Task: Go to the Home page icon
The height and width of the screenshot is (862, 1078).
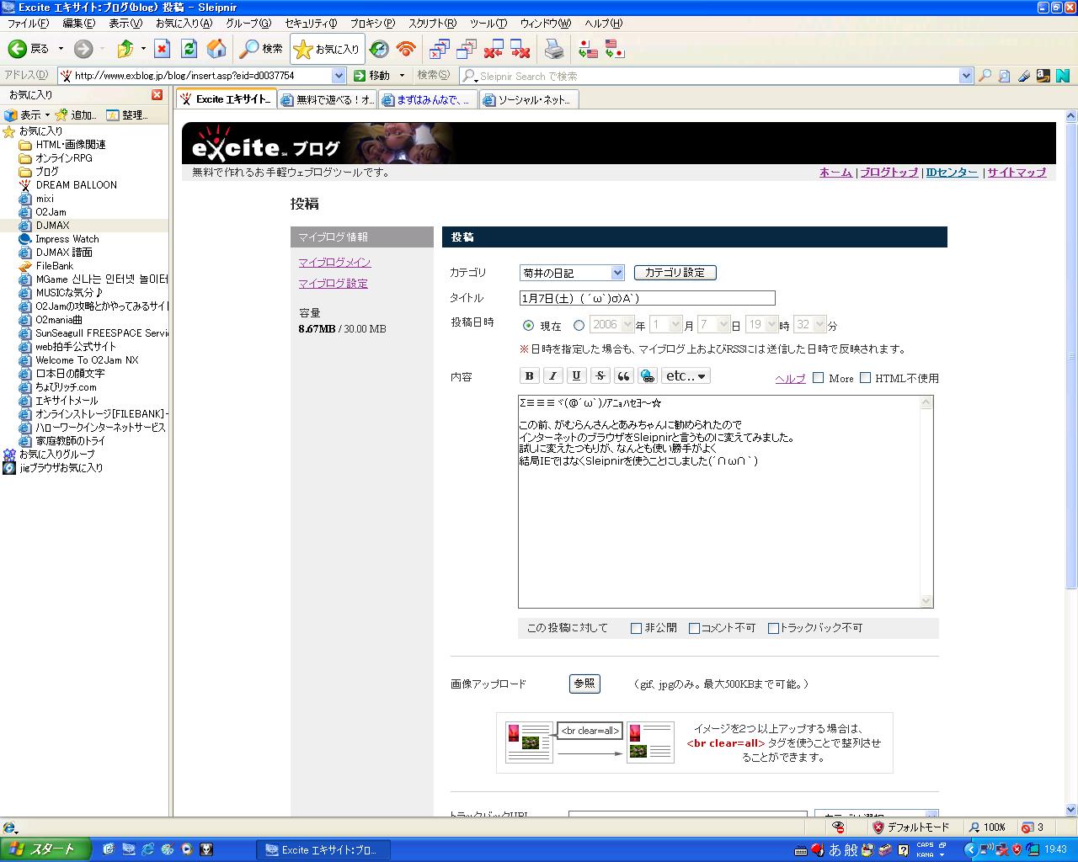Action: coord(216,49)
